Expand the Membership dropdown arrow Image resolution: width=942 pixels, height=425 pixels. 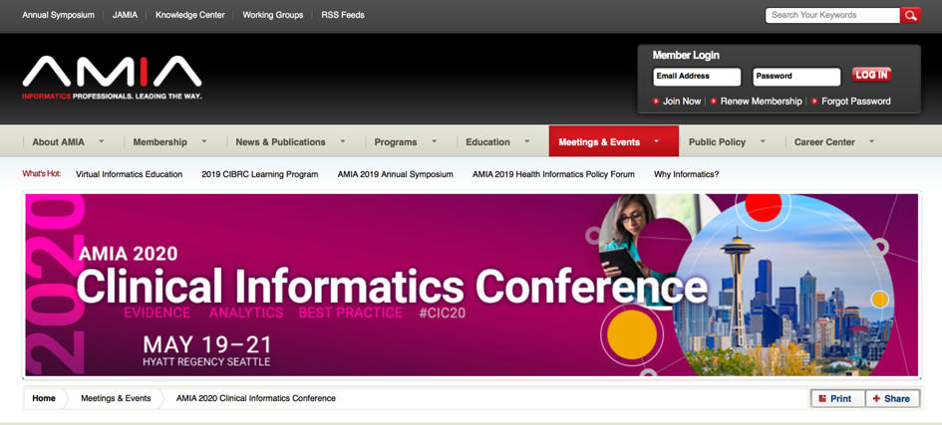click(x=203, y=141)
